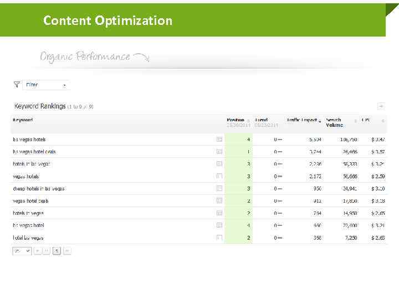Viewport: 399px width, 299px height.
Task: Select keyword 'vegas hotel deals'
Action: tap(30, 201)
